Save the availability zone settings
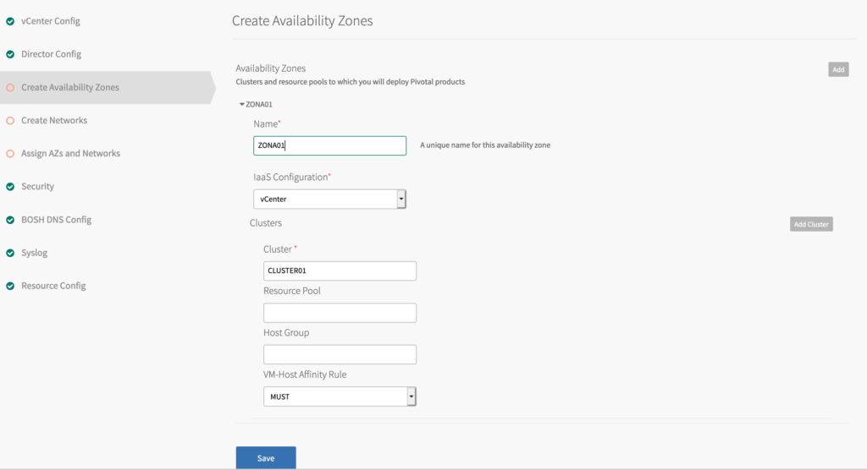This screenshot has width=867, height=470. [266, 458]
